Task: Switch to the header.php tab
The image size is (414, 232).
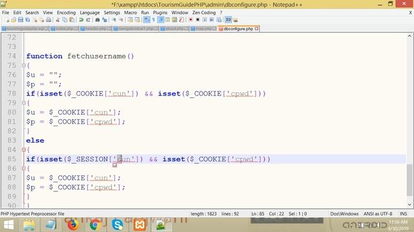Action: click(96, 28)
